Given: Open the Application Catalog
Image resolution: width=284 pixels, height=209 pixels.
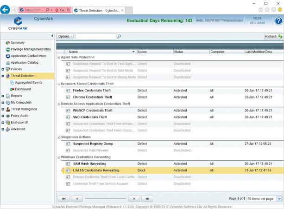Looking at the screenshot, I should [x=24, y=62].
